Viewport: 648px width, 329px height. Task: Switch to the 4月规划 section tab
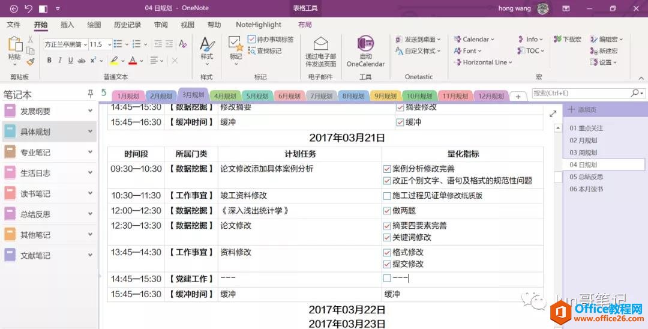(x=225, y=96)
